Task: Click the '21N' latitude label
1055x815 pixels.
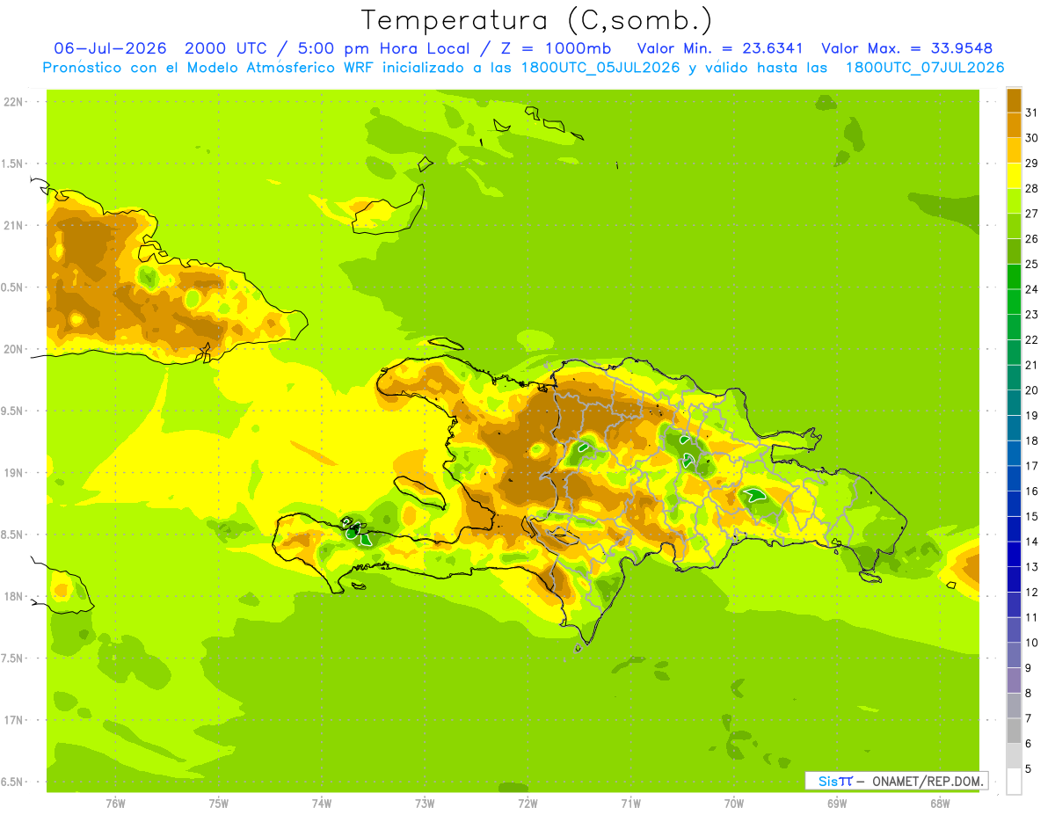Action: 14,225
